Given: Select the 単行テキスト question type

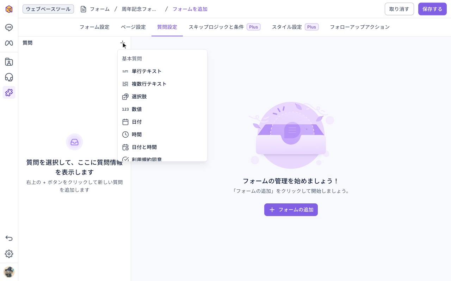Looking at the screenshot, I should 162,71.
